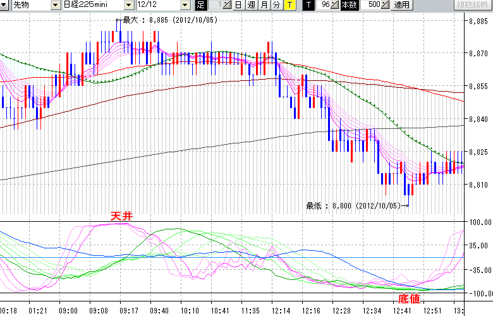Select the 日 daily timeframe button
Image resolution: width=493 pixels, height=316 pixels.
click(x=238, y=5)
